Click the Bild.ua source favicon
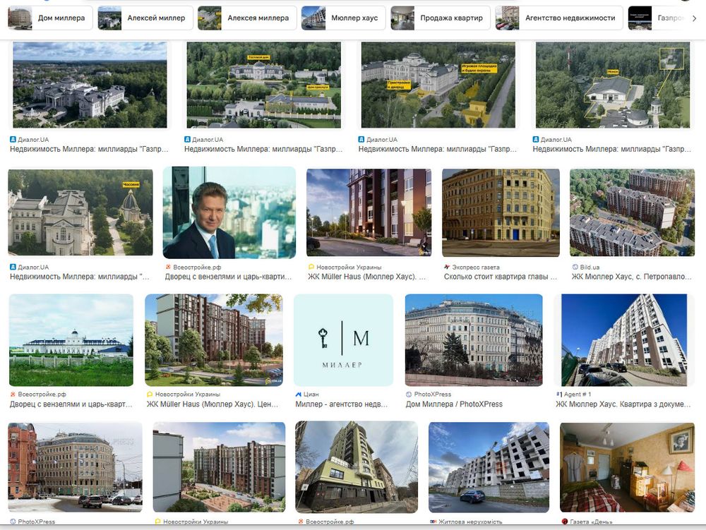Screen dimensions: 706x530 point(575,267)
